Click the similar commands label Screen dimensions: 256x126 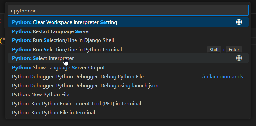click(222, 76)
